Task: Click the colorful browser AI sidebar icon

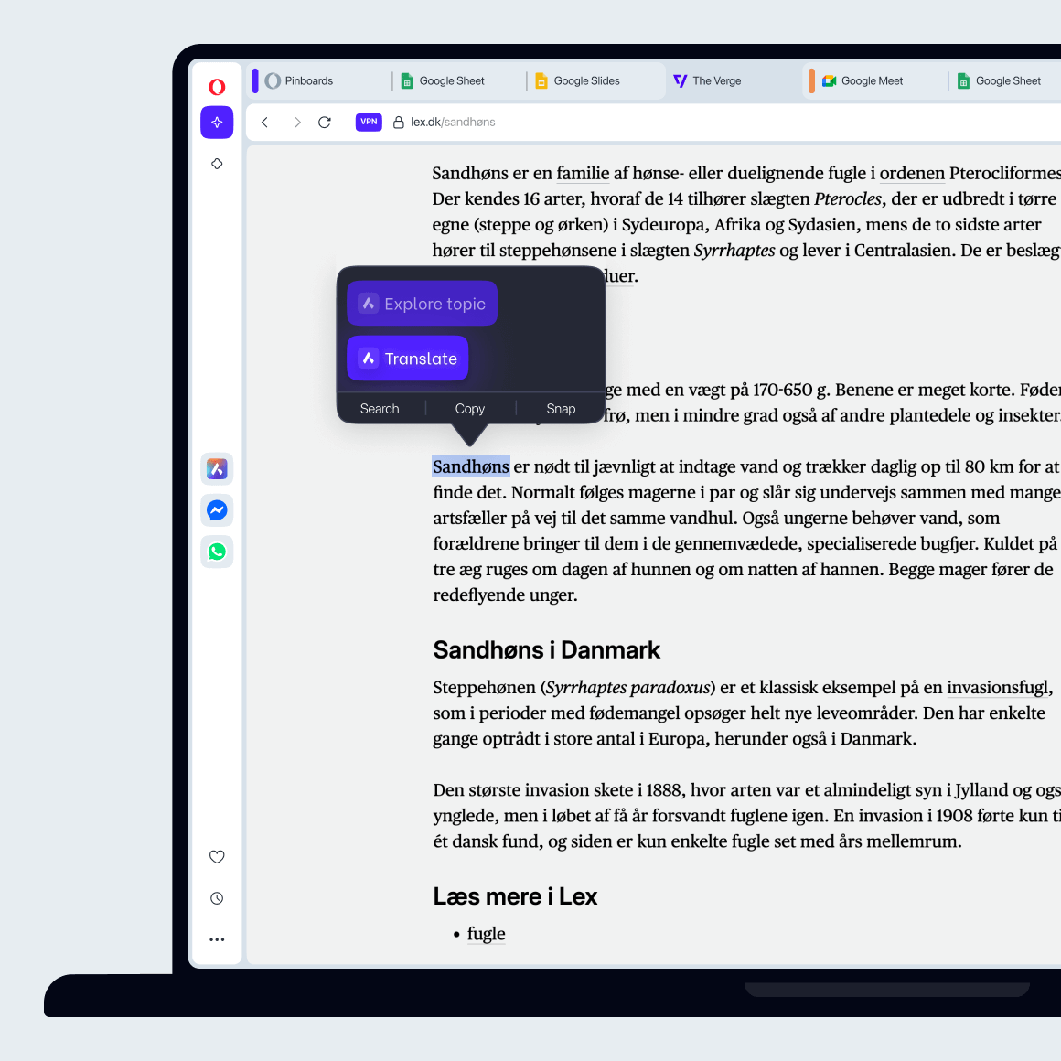Action: (x=217, y=468)
